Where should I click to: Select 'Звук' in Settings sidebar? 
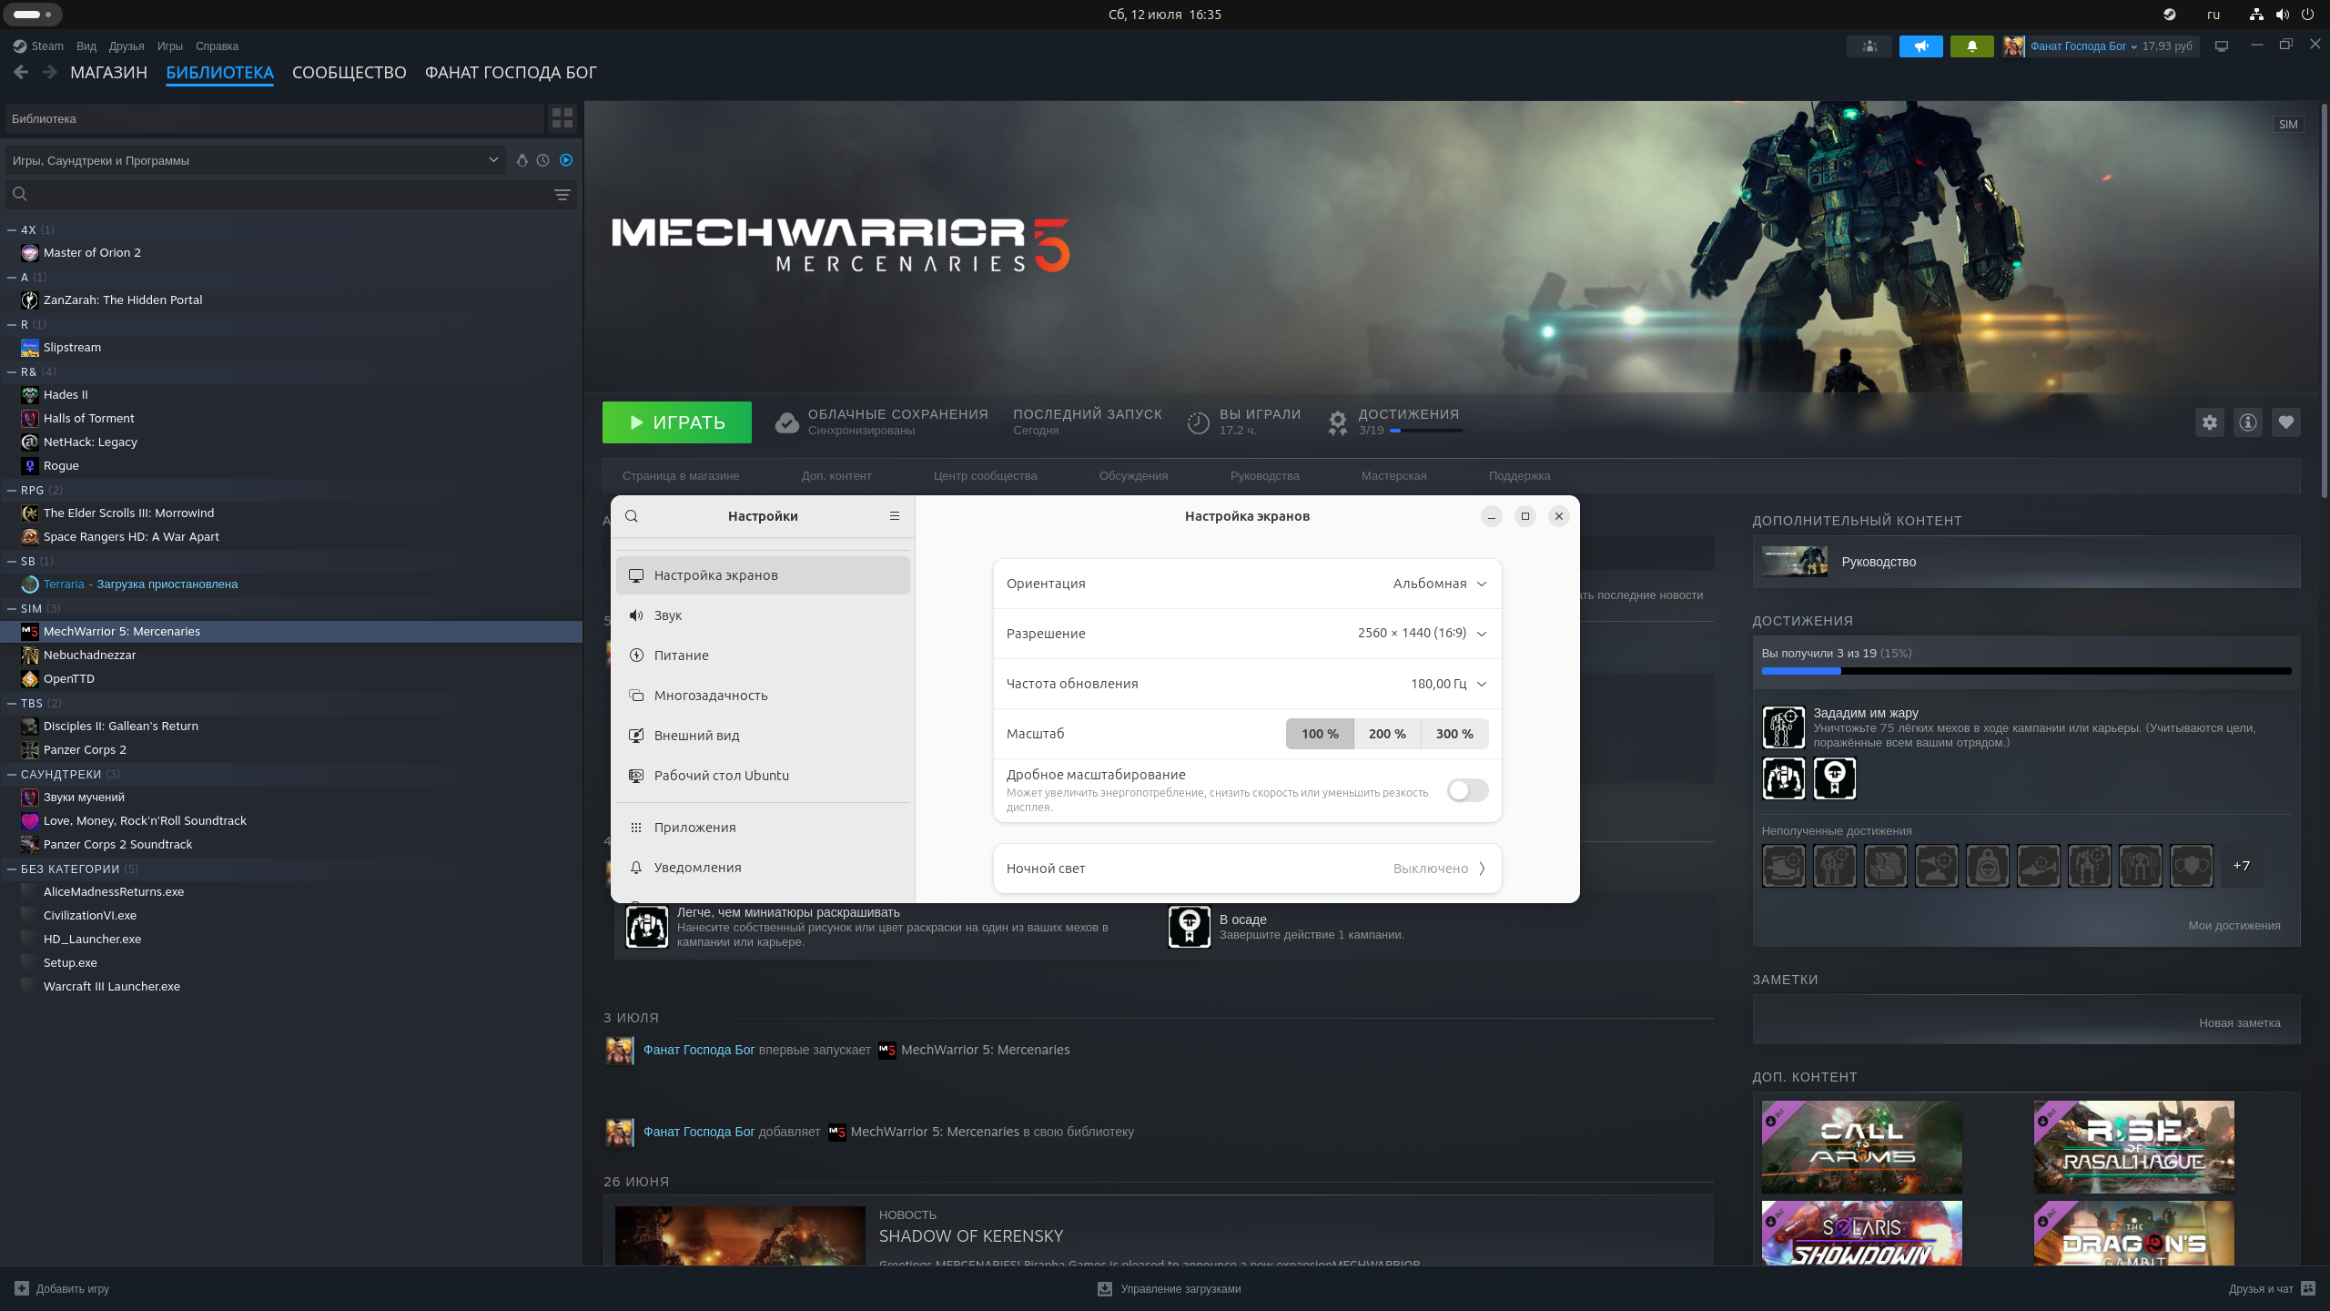pos(763,615)
